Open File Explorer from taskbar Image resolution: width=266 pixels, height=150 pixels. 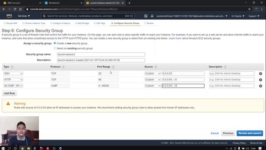(x=29, y=148)
